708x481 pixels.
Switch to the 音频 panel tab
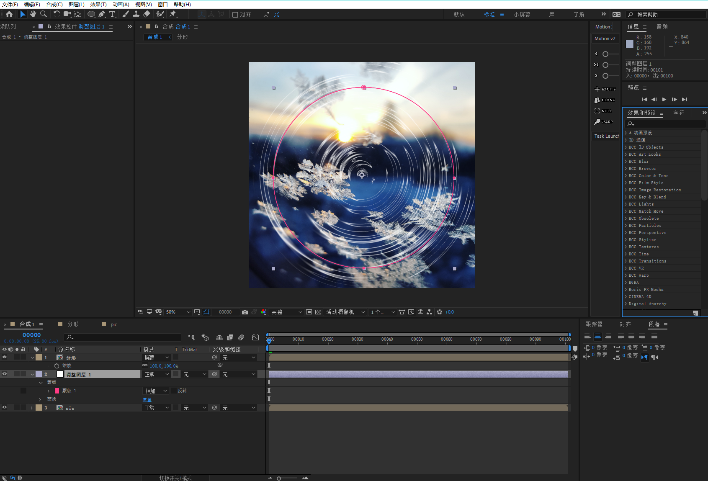[x=662, y=26]
